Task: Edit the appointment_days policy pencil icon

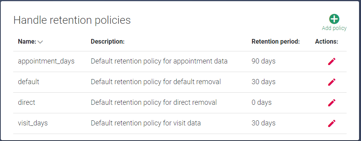Action: [x=332, y=62]
